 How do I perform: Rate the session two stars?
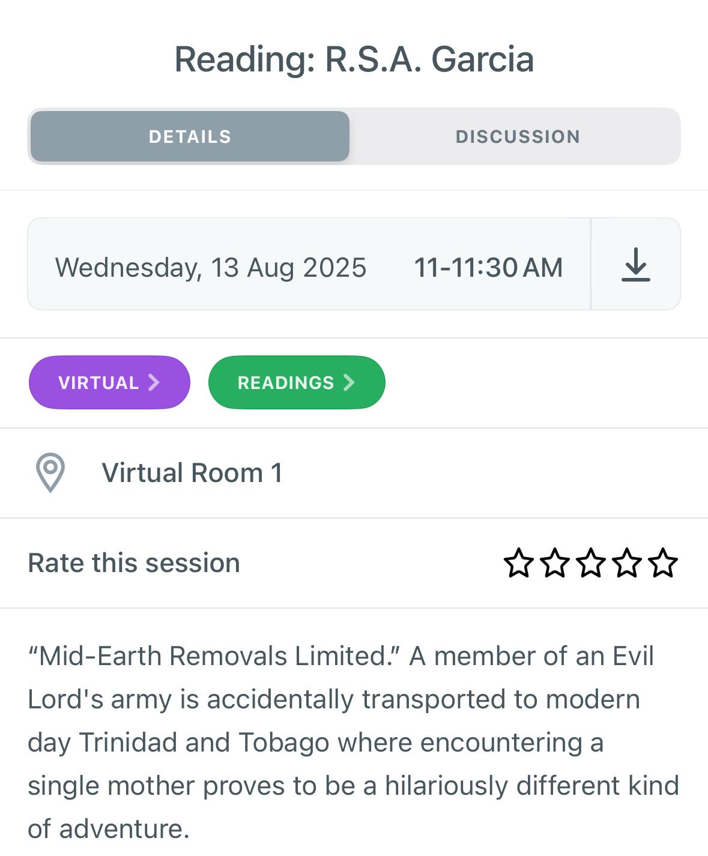click(x=555, y=563)
